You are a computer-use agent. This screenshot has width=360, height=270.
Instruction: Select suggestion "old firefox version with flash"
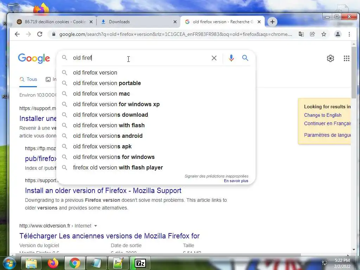156,126
